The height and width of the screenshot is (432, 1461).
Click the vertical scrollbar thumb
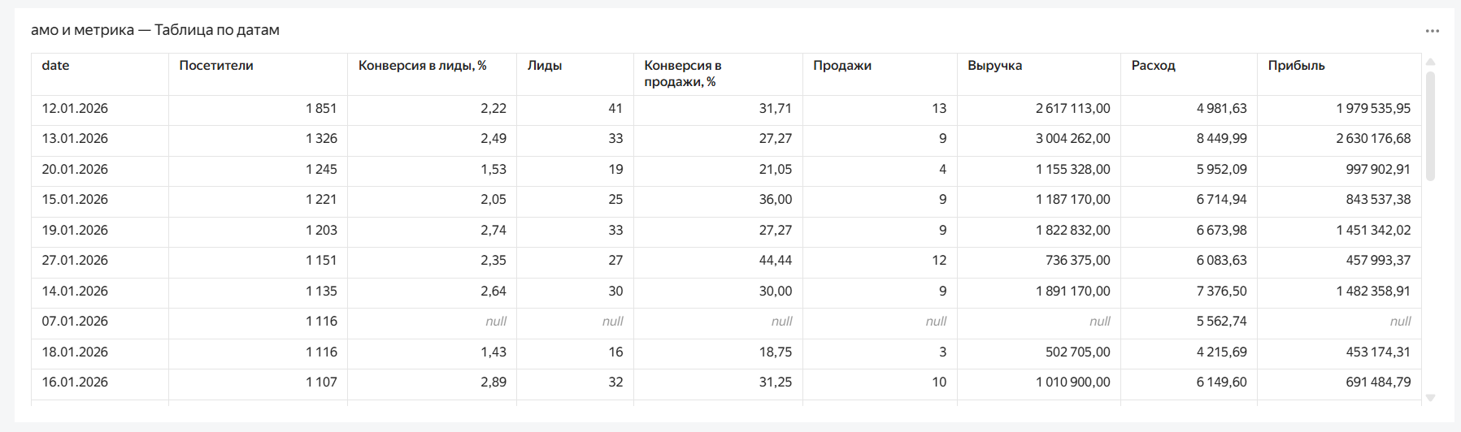click(1430, 126)
